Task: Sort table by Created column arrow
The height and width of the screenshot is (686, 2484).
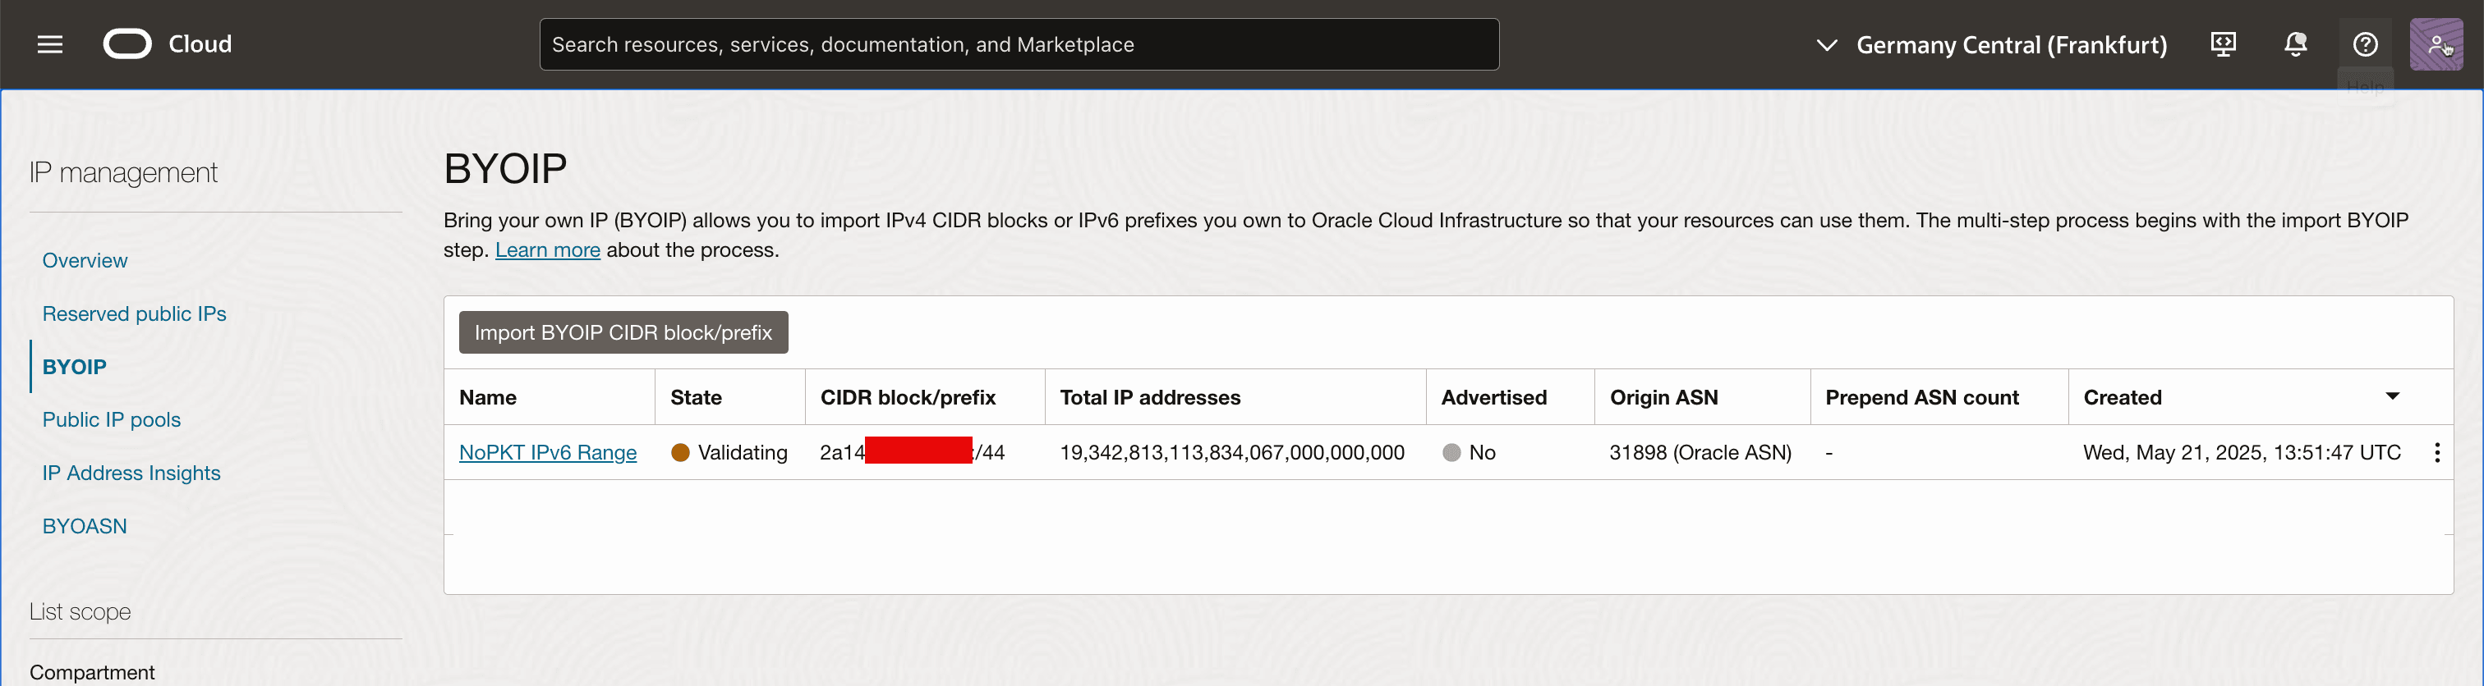Action: pyautogui.click(x=2392, y=396)
